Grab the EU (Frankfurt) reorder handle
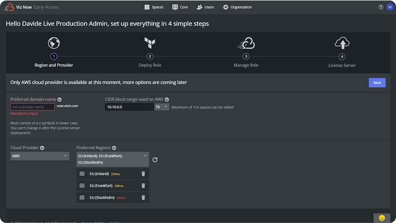 click(x=82, y=186)
